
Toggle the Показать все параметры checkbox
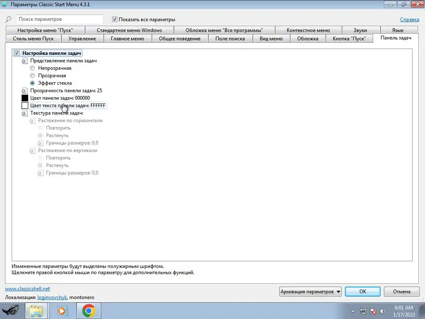(115, 20)
